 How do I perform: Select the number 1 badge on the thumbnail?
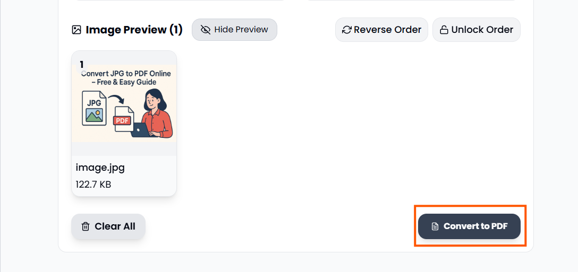click(82, 65)
